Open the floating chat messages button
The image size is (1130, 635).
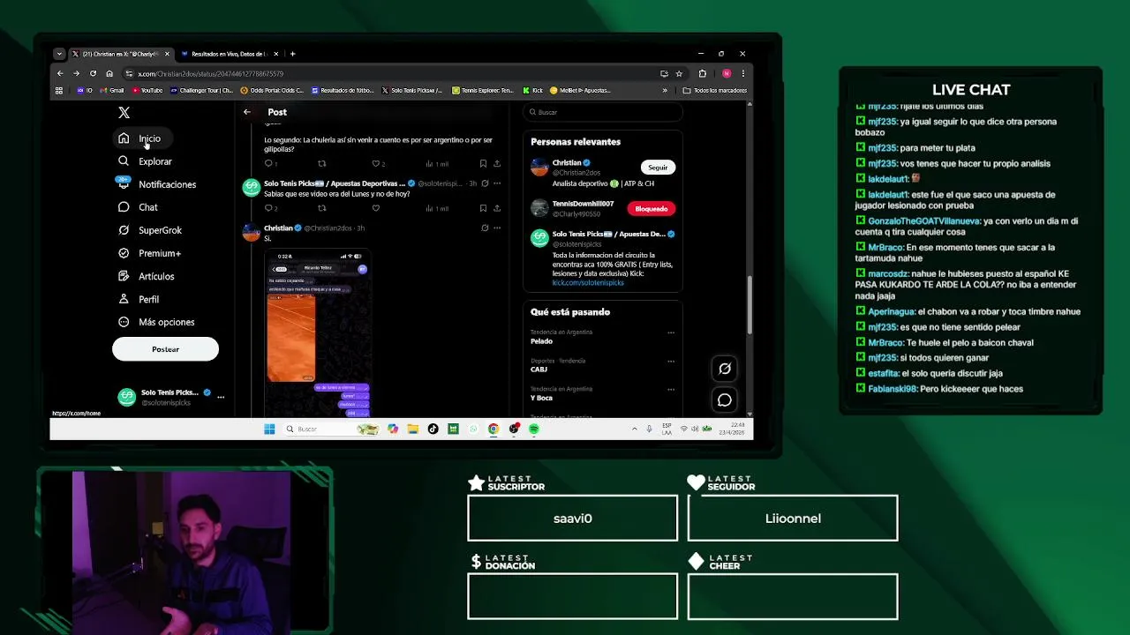725,400
